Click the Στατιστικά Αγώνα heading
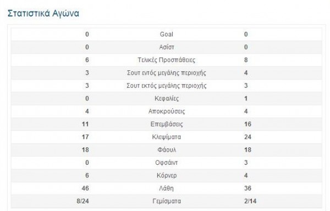 coord(43,13)
